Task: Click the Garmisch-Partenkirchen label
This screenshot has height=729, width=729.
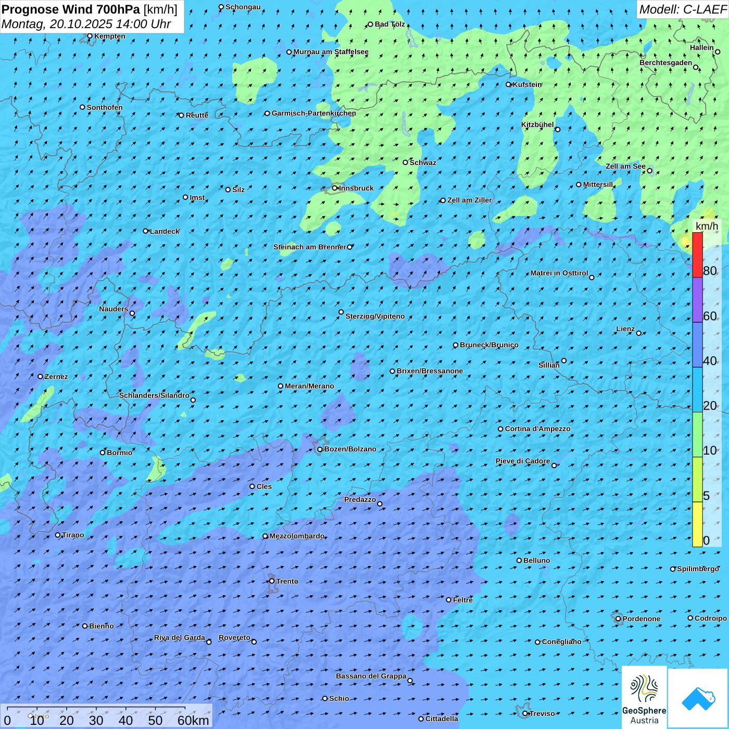Action: pos(314,113)
